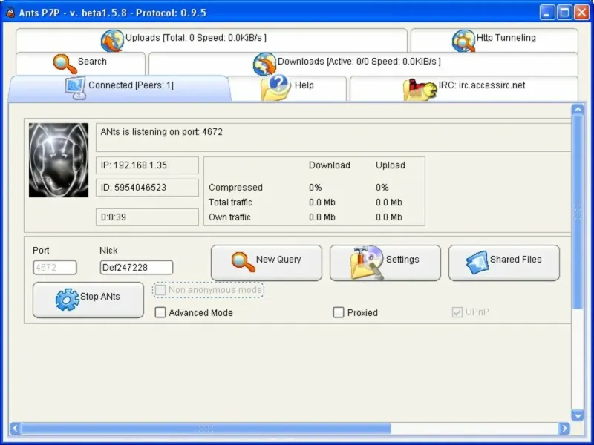Click the Download column header

[330, 165]
